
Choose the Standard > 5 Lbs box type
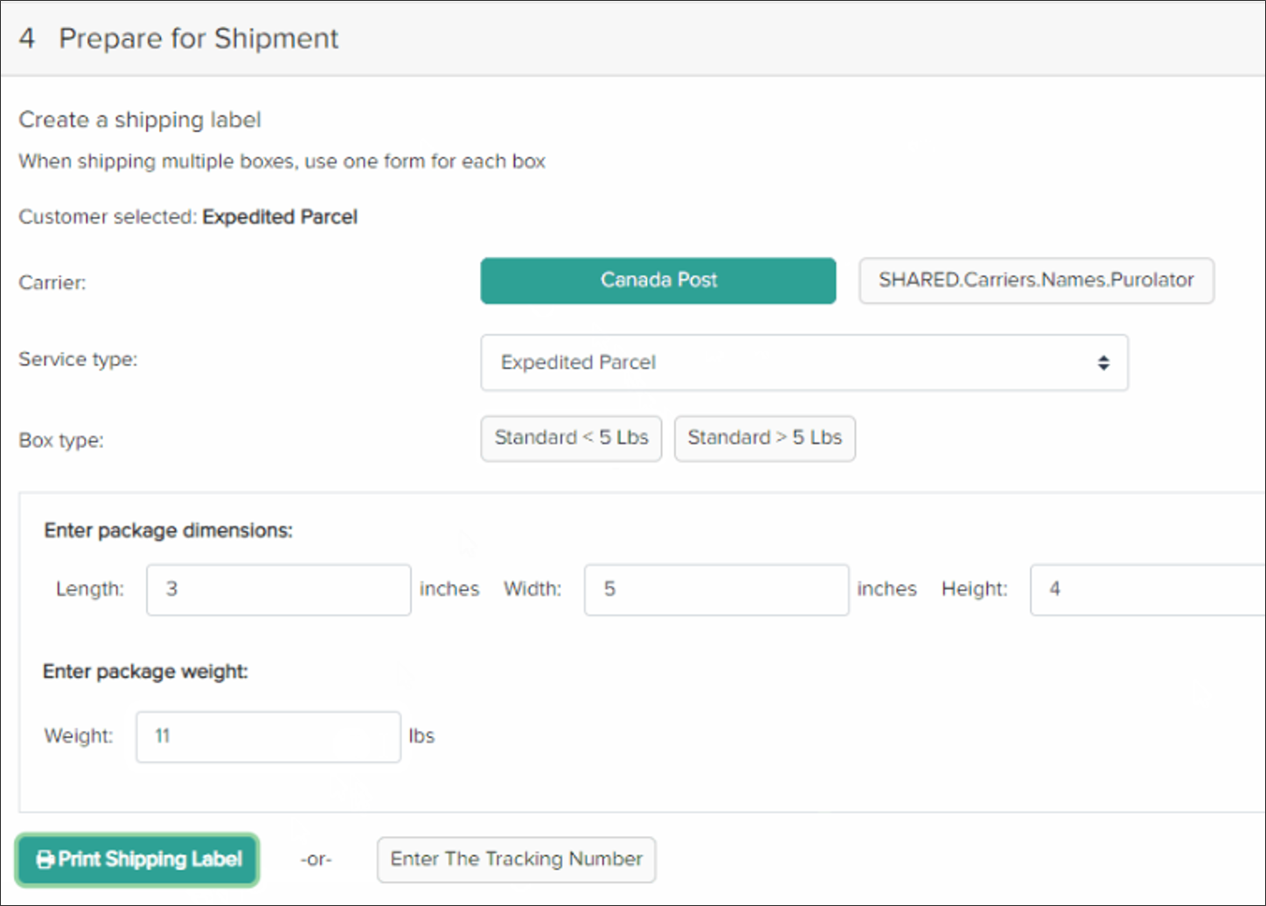(764, 438)
